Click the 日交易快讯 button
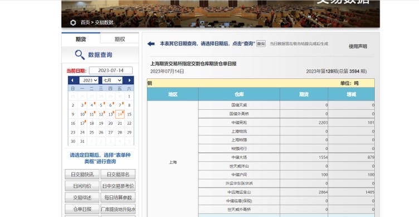 click(x=82, y=174)
